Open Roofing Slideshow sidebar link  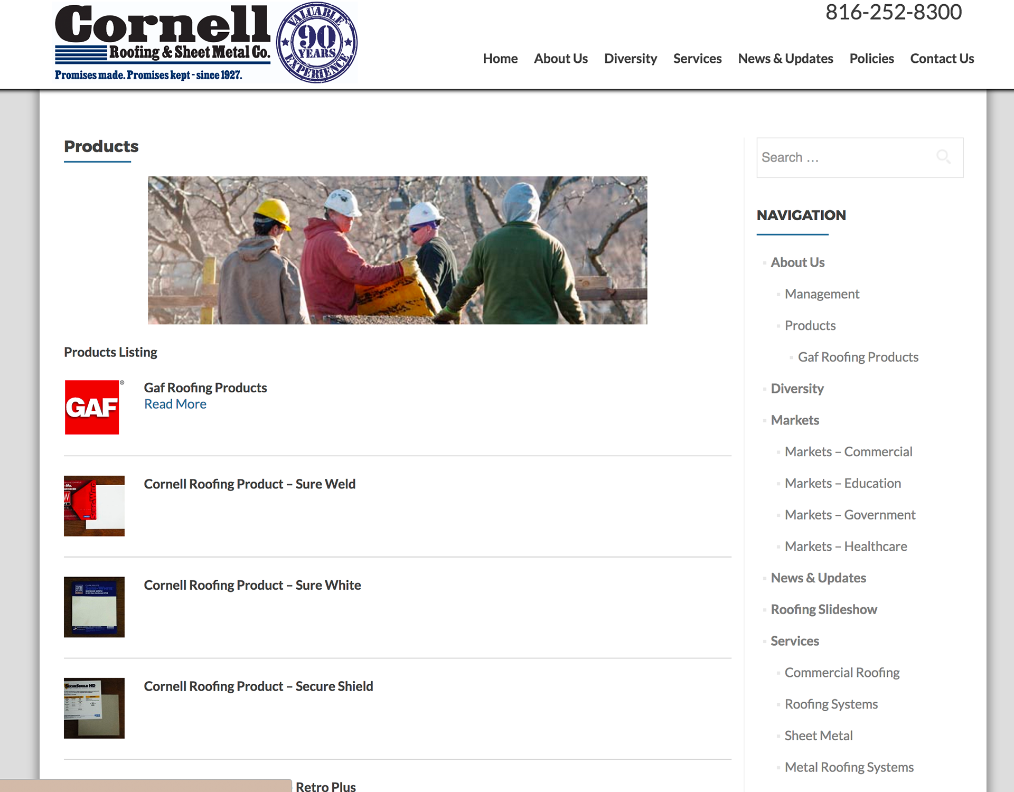[823, 609]
